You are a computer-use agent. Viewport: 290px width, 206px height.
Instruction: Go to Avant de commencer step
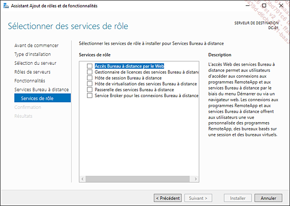36,46
